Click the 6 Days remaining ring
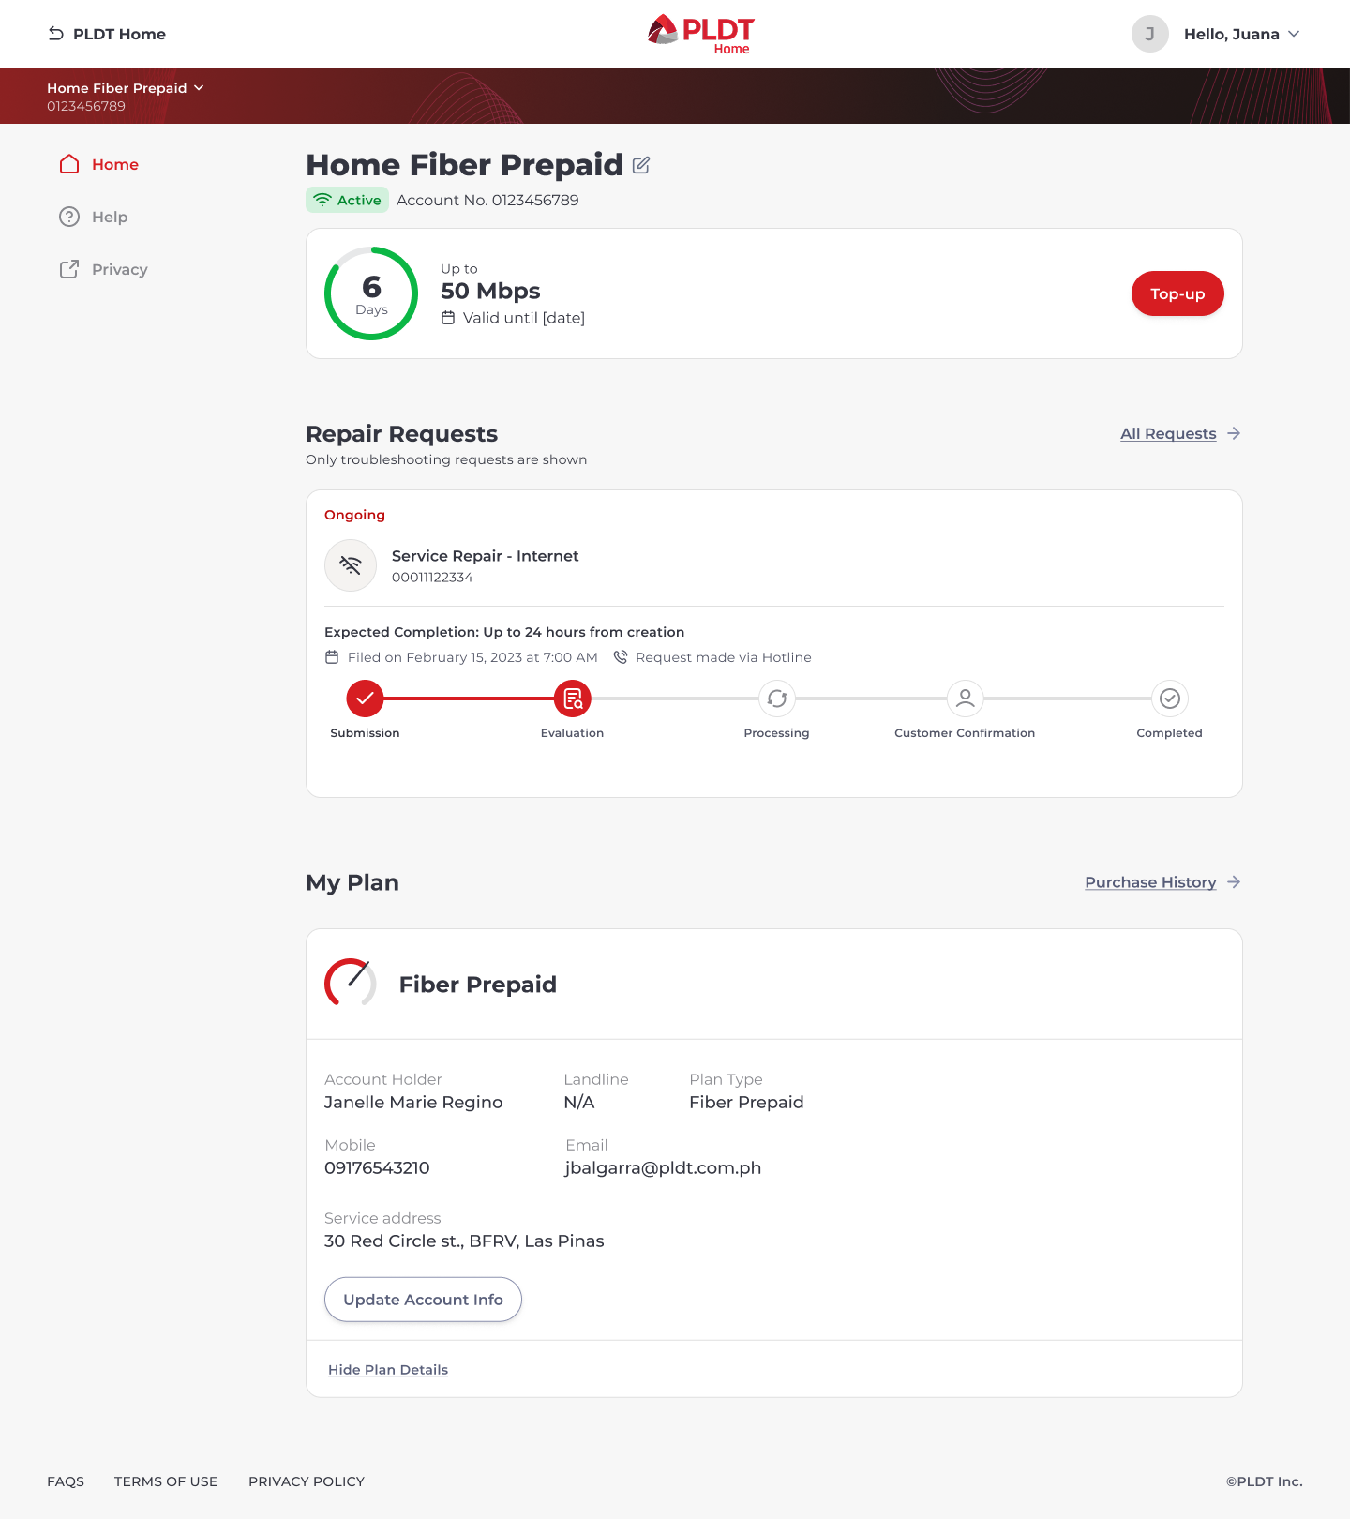Viewport: 1350px width, 1519px height. tap(371, 293)
